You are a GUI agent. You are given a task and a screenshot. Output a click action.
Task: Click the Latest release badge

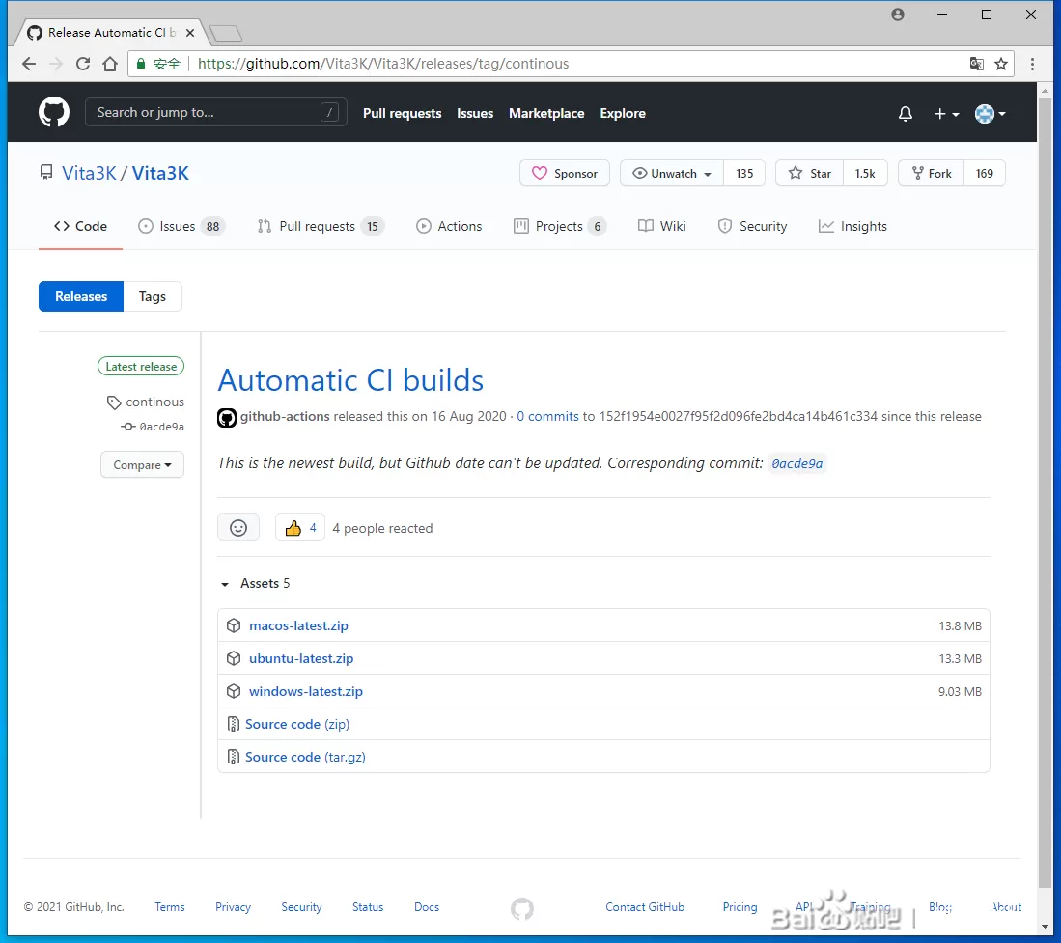coord(141,366)
